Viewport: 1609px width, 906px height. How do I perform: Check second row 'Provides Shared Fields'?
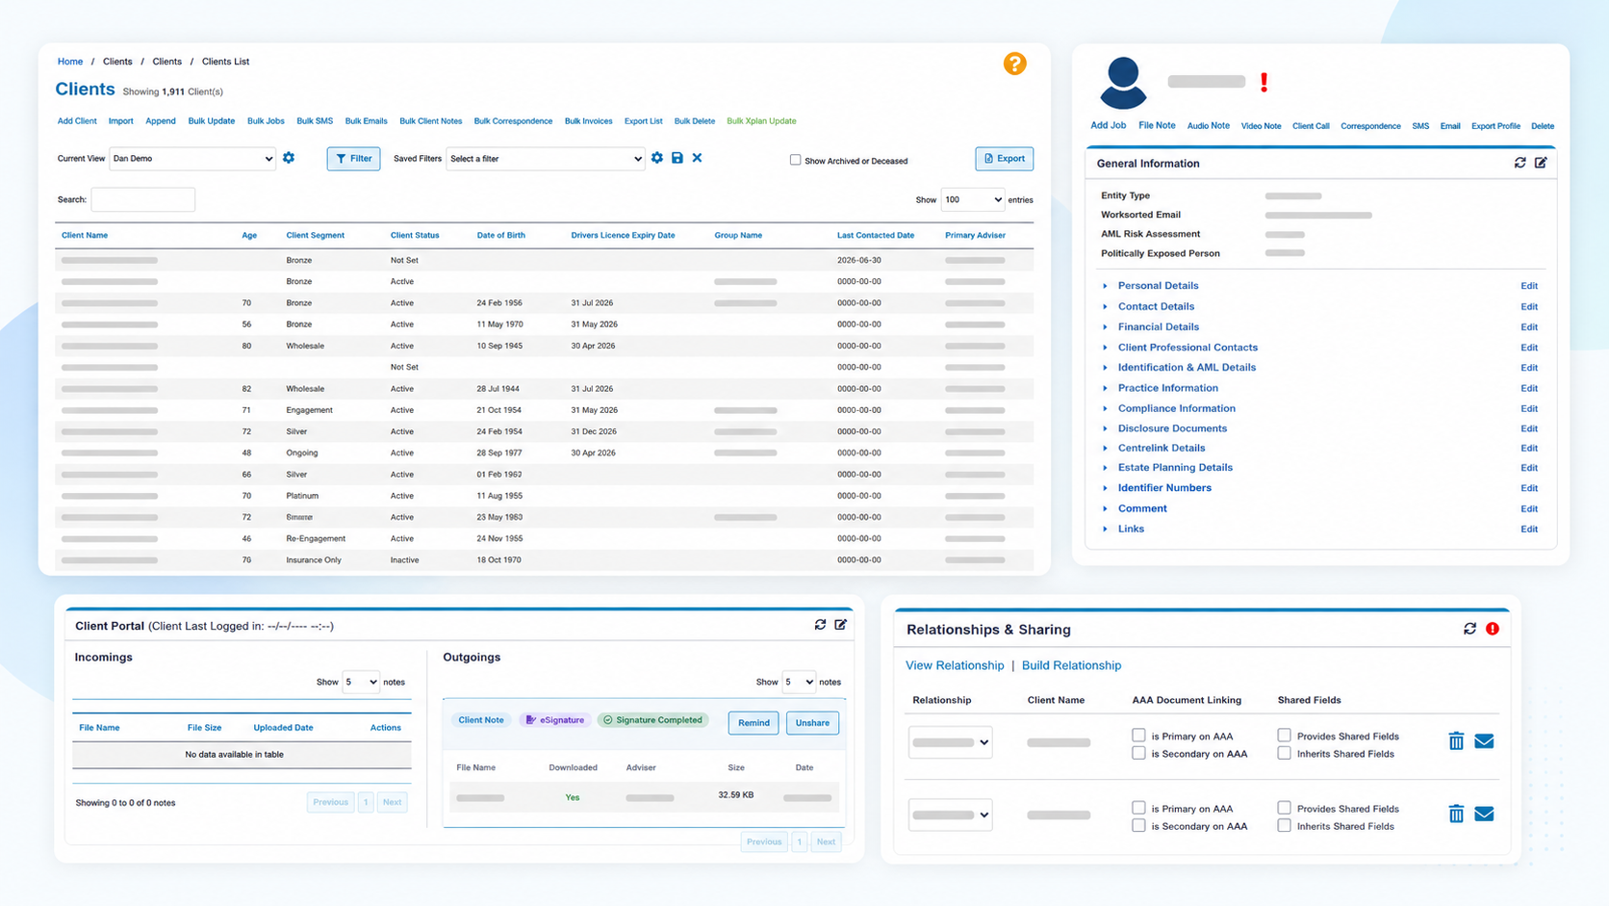coord(1284,808)
